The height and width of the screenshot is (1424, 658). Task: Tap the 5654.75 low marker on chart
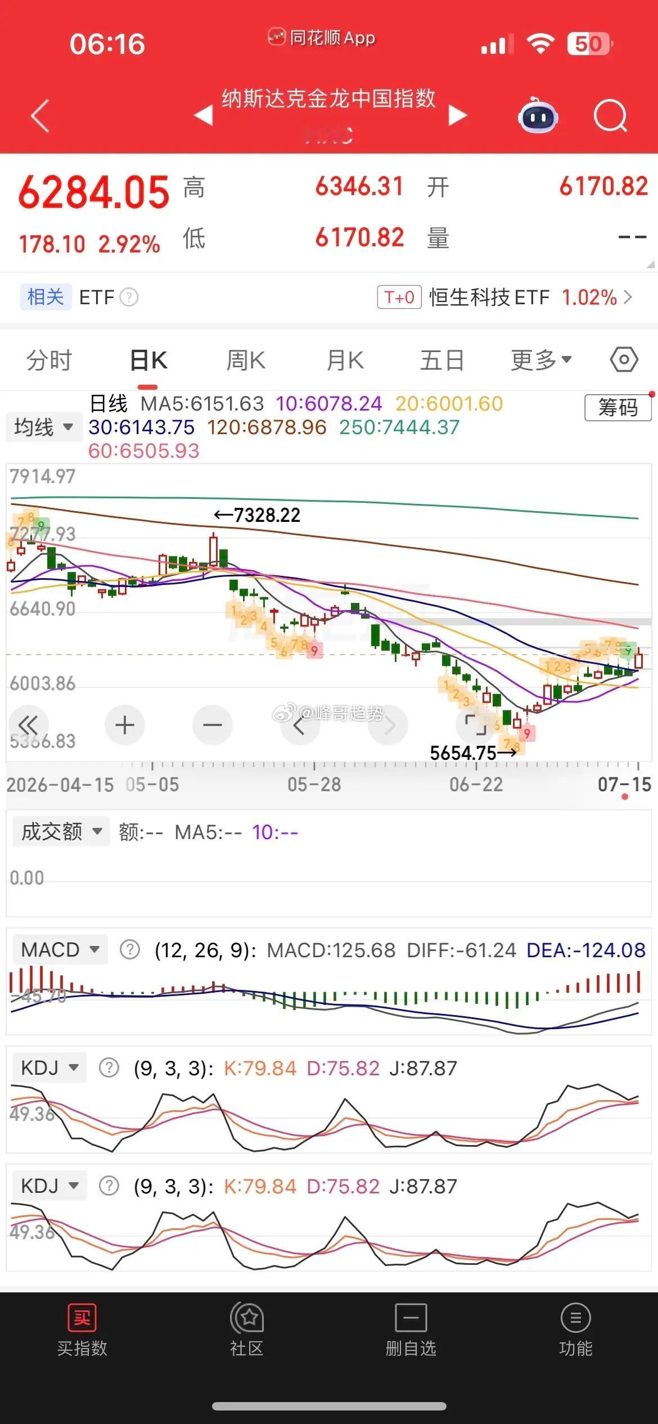(x=473, y=752)
